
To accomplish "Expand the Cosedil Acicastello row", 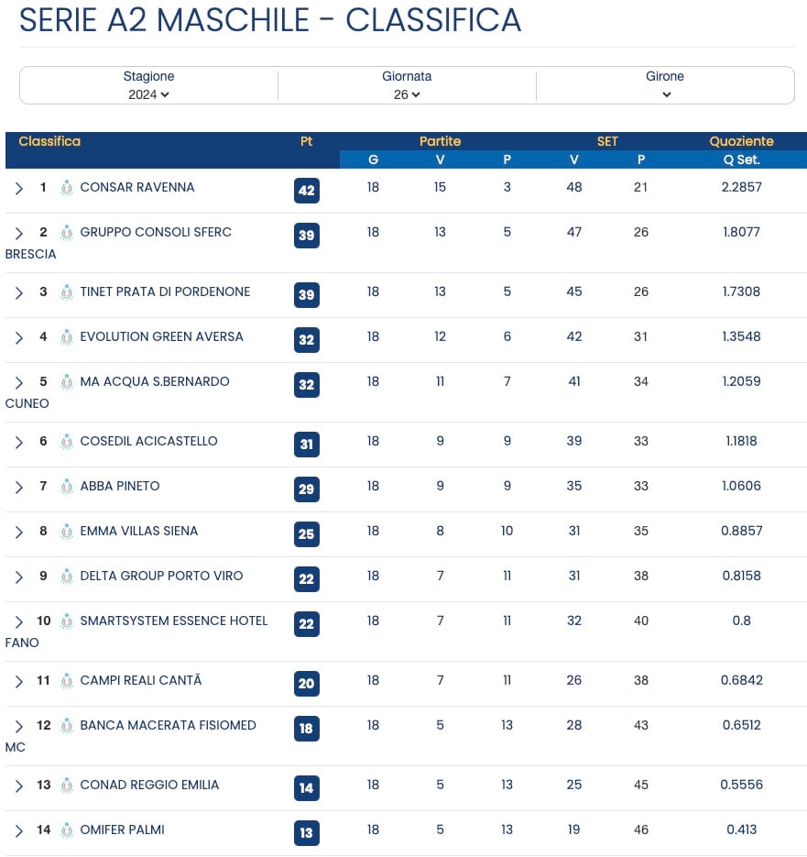I will 19,442.
